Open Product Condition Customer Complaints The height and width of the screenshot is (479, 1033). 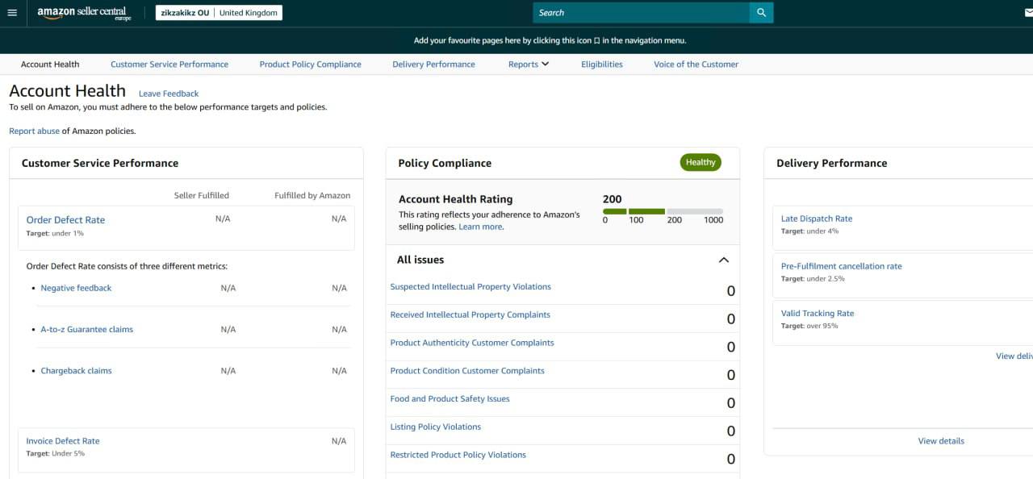pyautogui.click(x=467, y=371)
